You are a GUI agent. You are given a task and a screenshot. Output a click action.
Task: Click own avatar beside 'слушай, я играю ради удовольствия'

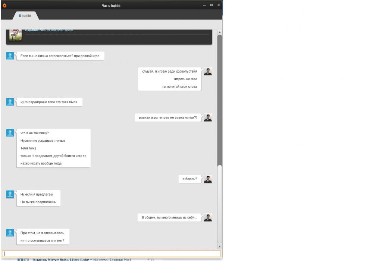tap(208, 71)
